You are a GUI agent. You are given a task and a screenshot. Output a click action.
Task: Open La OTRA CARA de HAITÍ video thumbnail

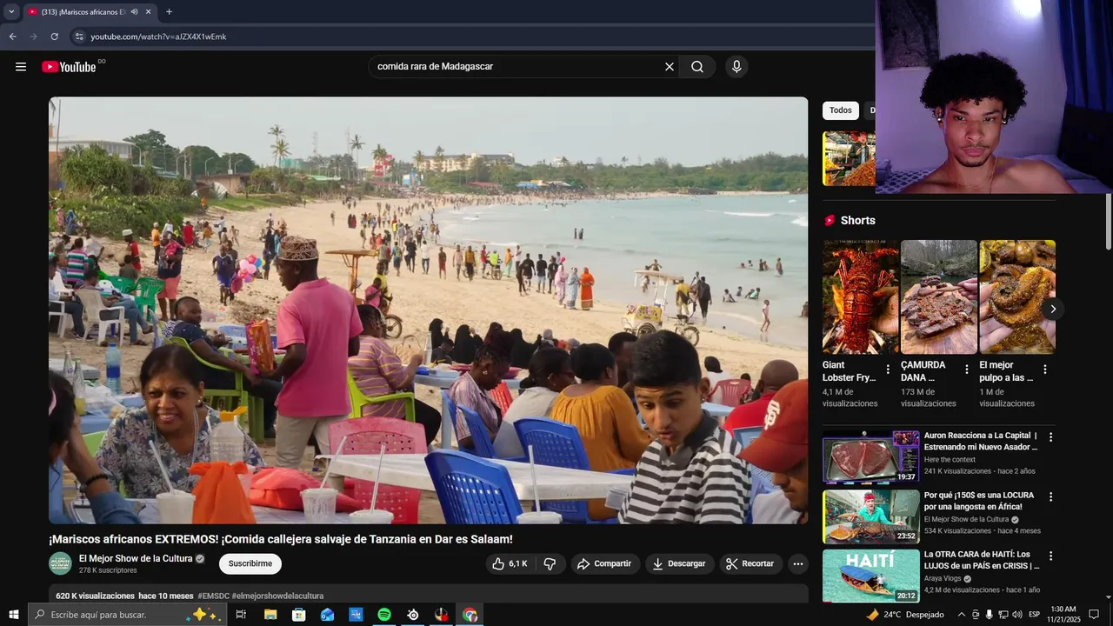pos(870,576)
